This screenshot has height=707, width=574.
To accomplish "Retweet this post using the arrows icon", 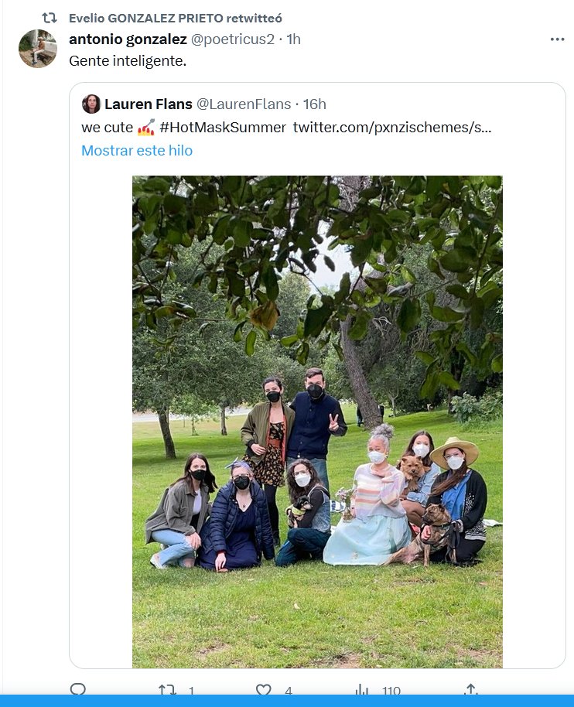I will (167, 688).
